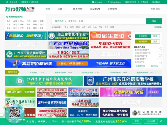Click the phone contact icon on sidebar

pos(160,48)
